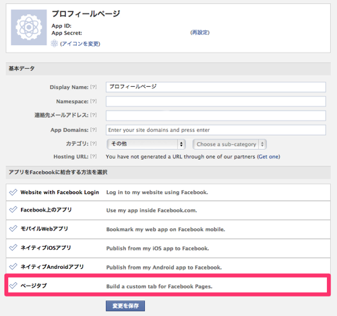Focus the Namespace input field
The height and width of the screenshot is (316, 337).
pyautogui.click(x=216, y=102)
